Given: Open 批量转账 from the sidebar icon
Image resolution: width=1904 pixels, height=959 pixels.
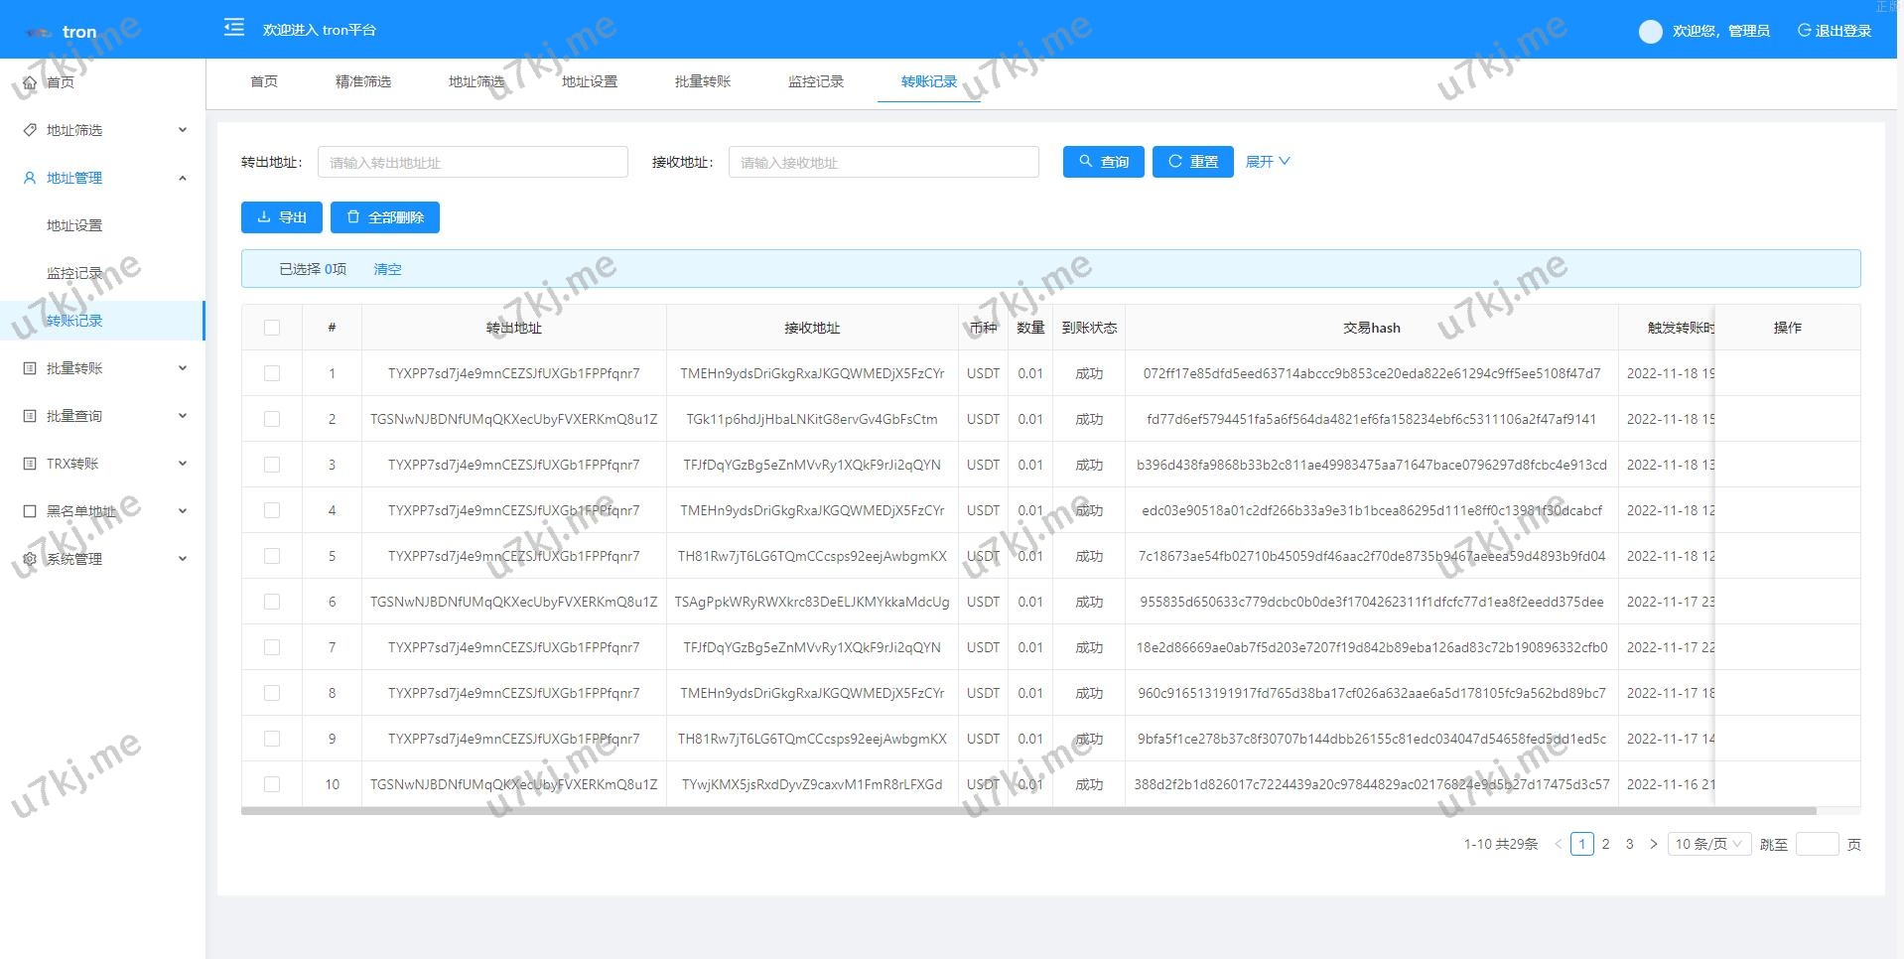Looking at the screenshot, I should pyautogui.click(x=31, y=368).
